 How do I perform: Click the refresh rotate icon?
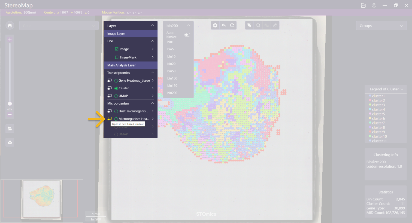click(x=232, y=25)
